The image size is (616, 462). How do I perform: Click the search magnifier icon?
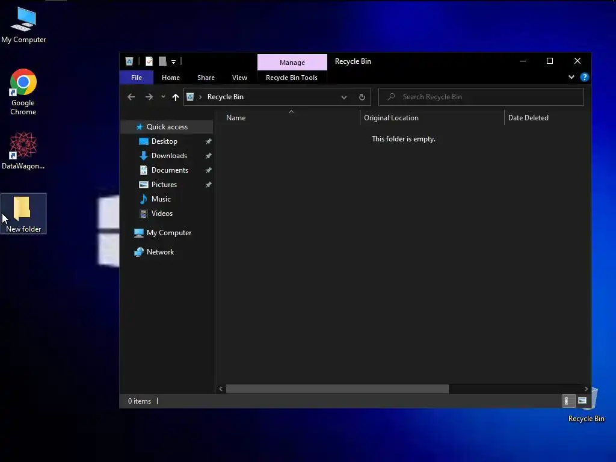(391, 97)
